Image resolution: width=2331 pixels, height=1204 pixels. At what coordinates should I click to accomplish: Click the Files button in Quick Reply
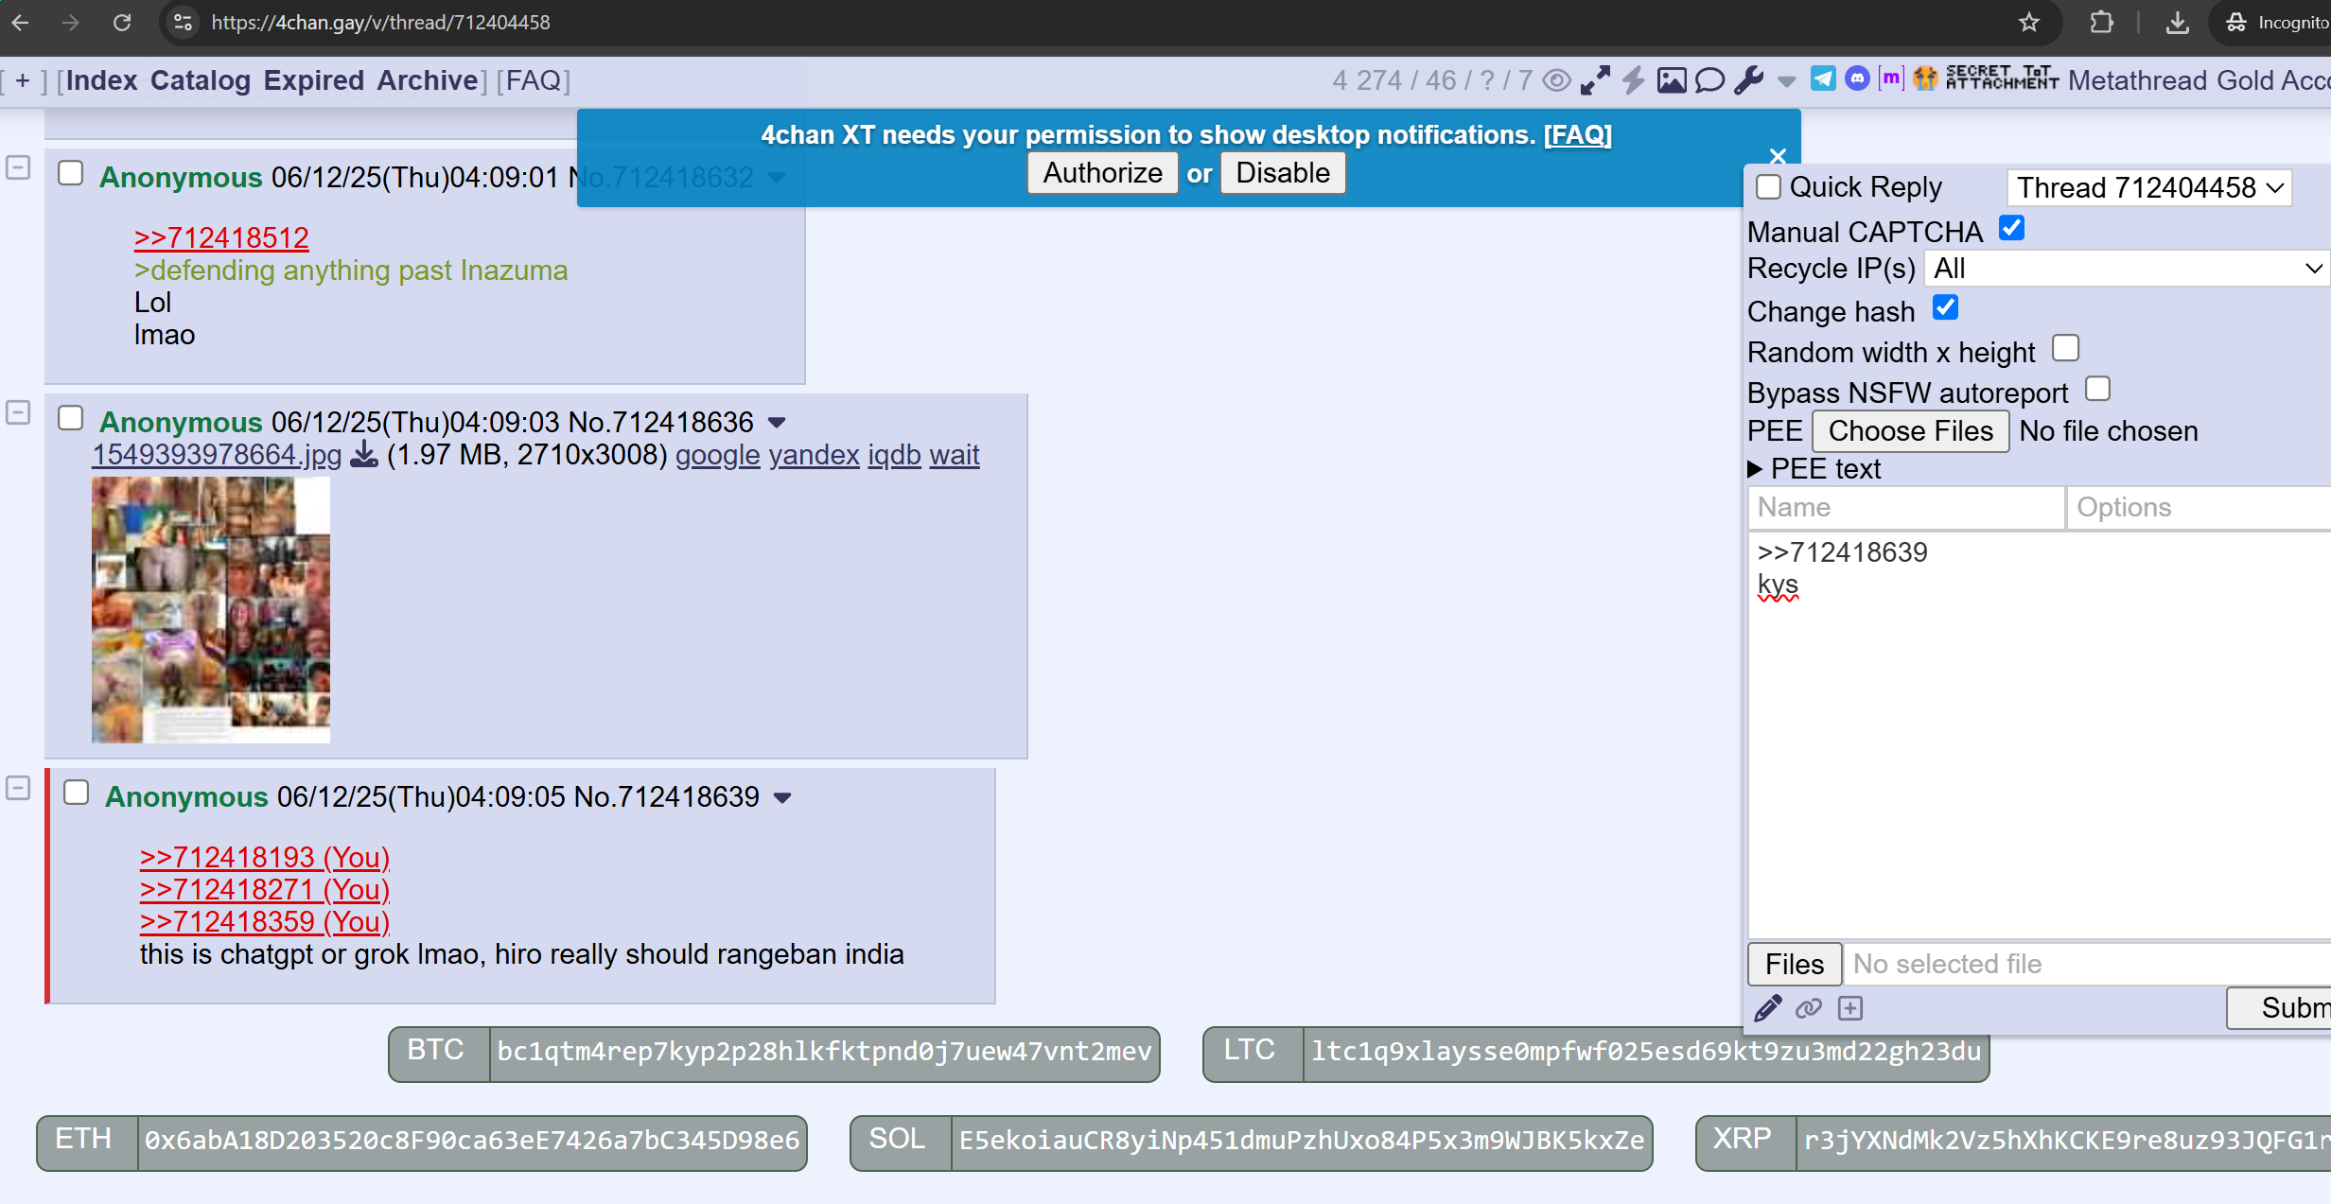click(1795, 964)
